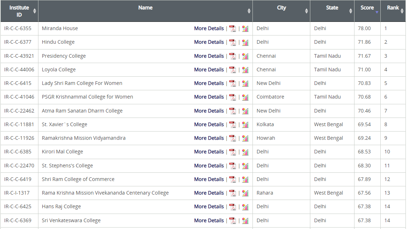This screenshot has height=229, width=408.
Task: Click the score value 70.46
Action: [x=364, y=111]
